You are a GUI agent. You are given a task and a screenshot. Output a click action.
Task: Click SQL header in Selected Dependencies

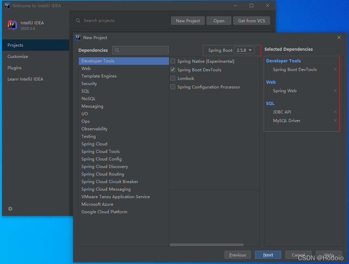[270, 103]
